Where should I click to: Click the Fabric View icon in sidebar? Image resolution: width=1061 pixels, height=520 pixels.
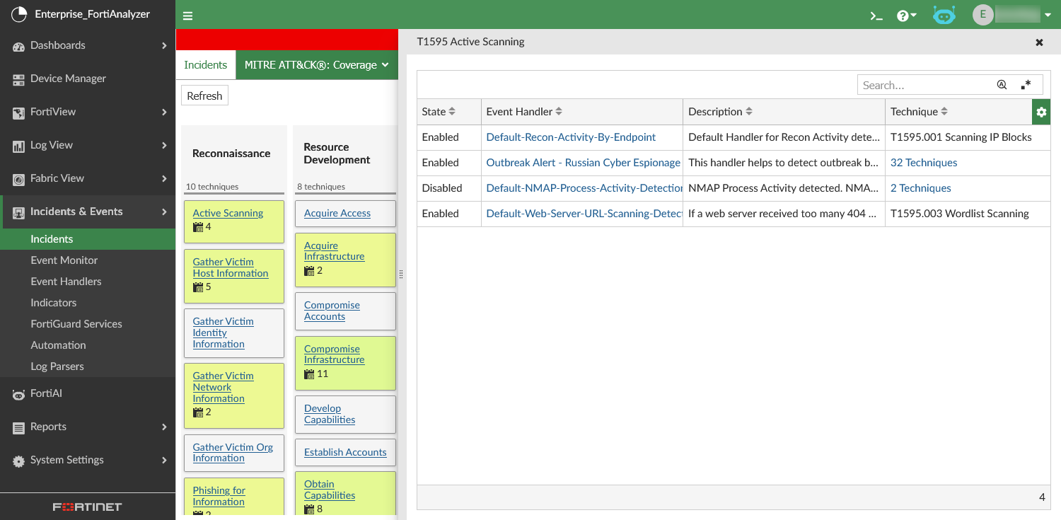[x=18, y=179]
